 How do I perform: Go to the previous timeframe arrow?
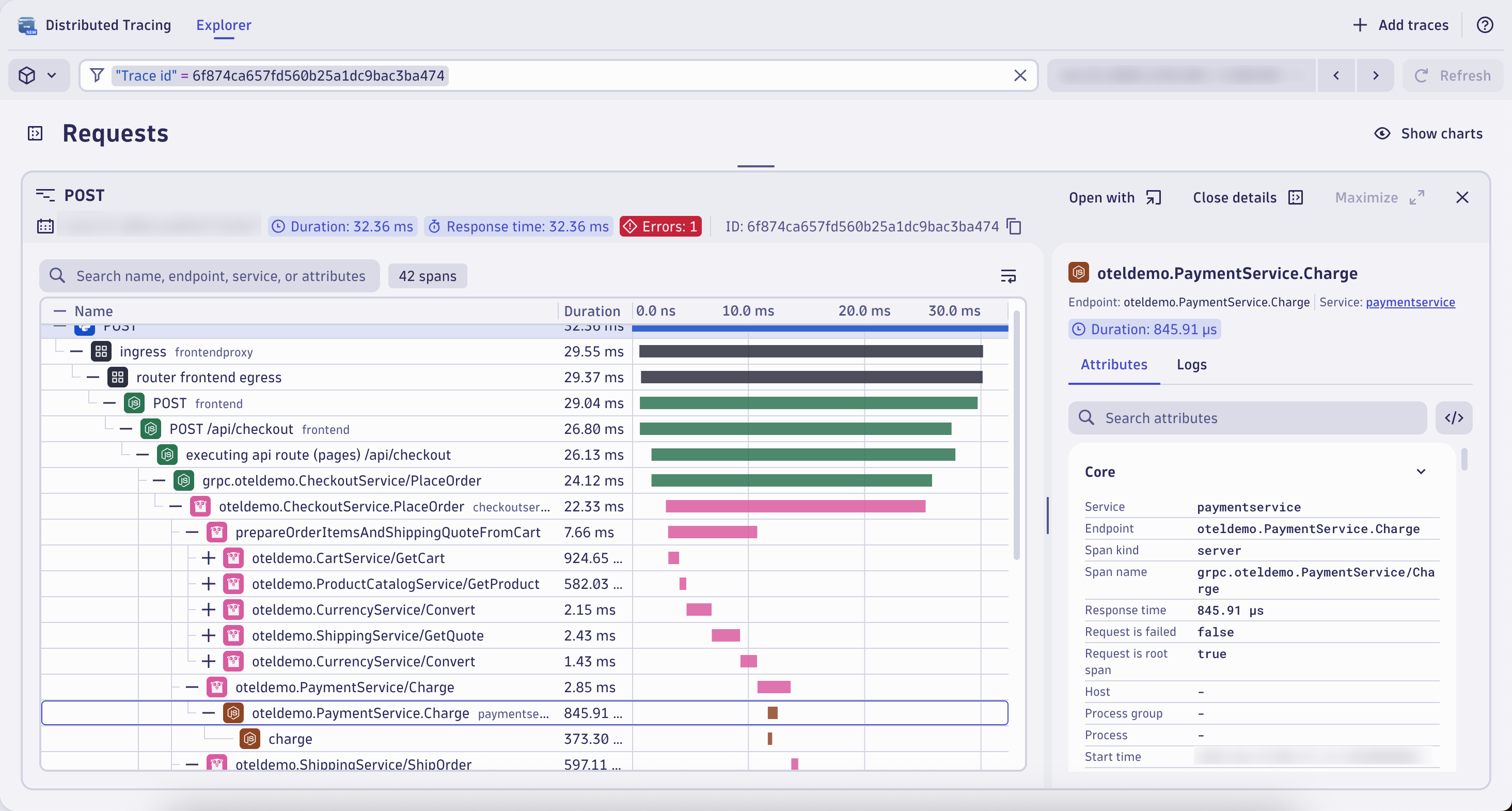[1336, 76]
